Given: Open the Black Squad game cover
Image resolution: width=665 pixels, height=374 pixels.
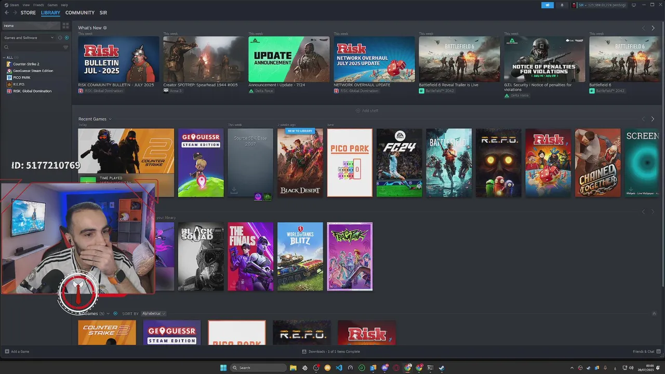Looking at the screenshot, I should coord(201,257).
